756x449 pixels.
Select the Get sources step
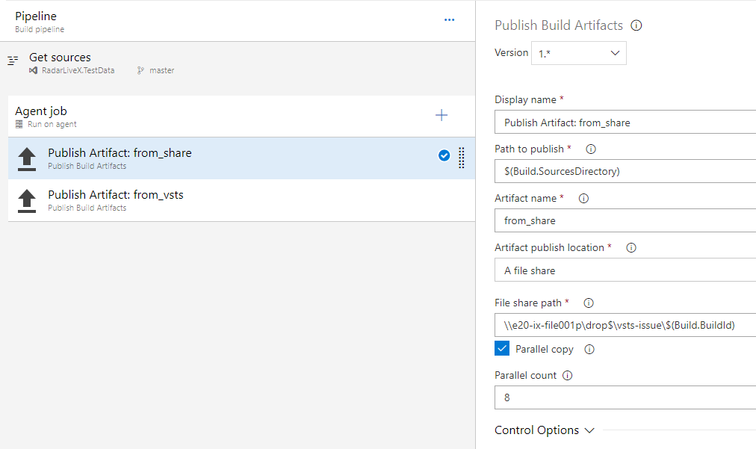tap(238, 64)
